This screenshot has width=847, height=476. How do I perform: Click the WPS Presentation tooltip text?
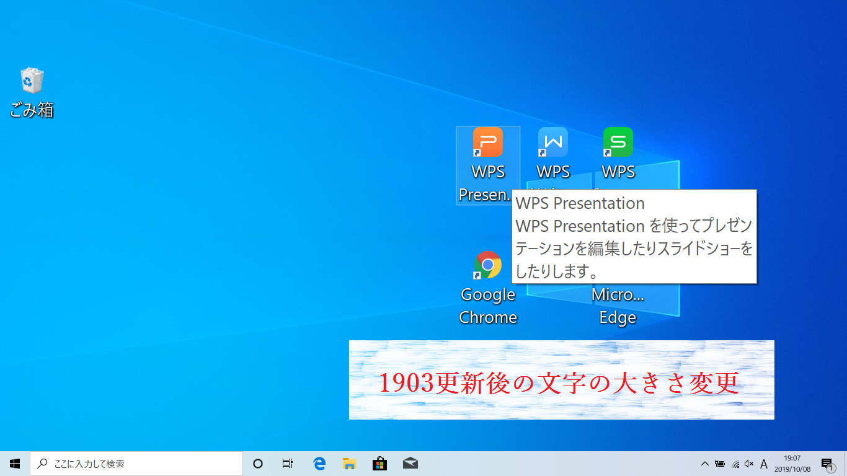pyautogui.click(x=634, y=237)
